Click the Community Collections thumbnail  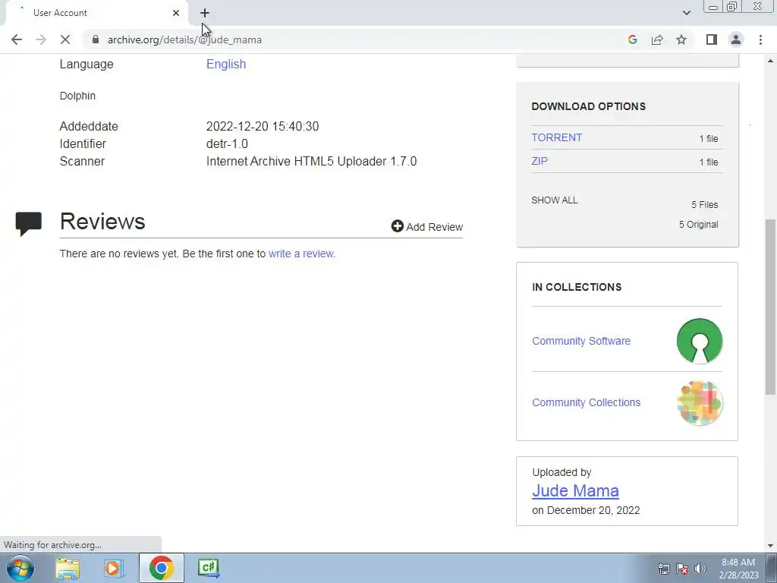pyautogui.click(x=699, y=403)
